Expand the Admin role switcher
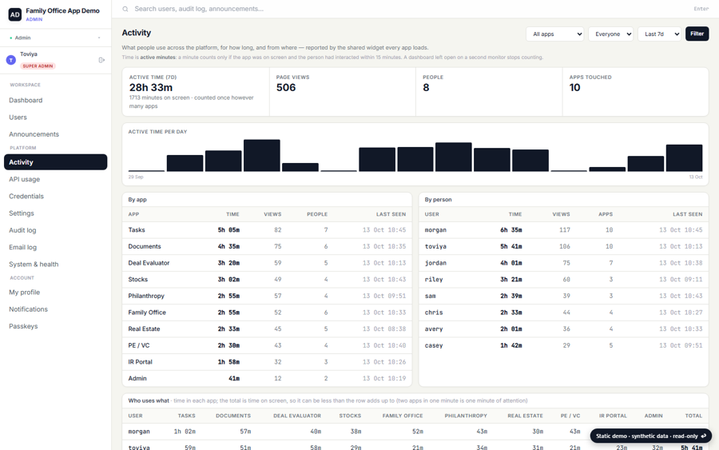This screenshot has height=450, width=719. pos(55,38)
